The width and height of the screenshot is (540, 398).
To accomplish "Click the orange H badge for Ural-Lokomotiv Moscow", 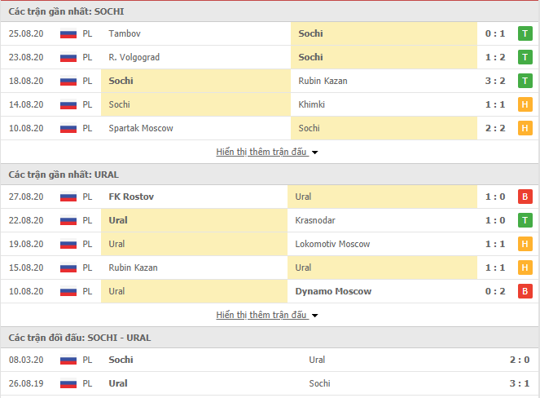I will tap(525, 244).
